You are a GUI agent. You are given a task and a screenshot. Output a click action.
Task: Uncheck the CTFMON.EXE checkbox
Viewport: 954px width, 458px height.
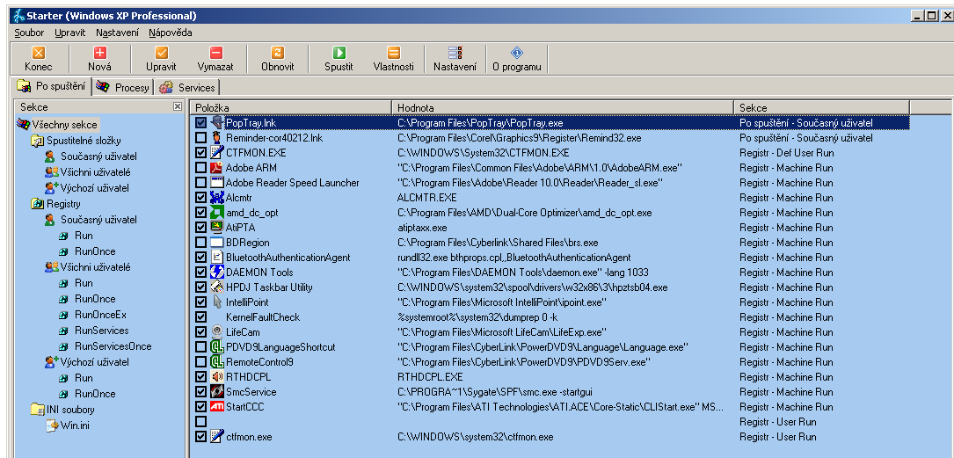point(200,153)
